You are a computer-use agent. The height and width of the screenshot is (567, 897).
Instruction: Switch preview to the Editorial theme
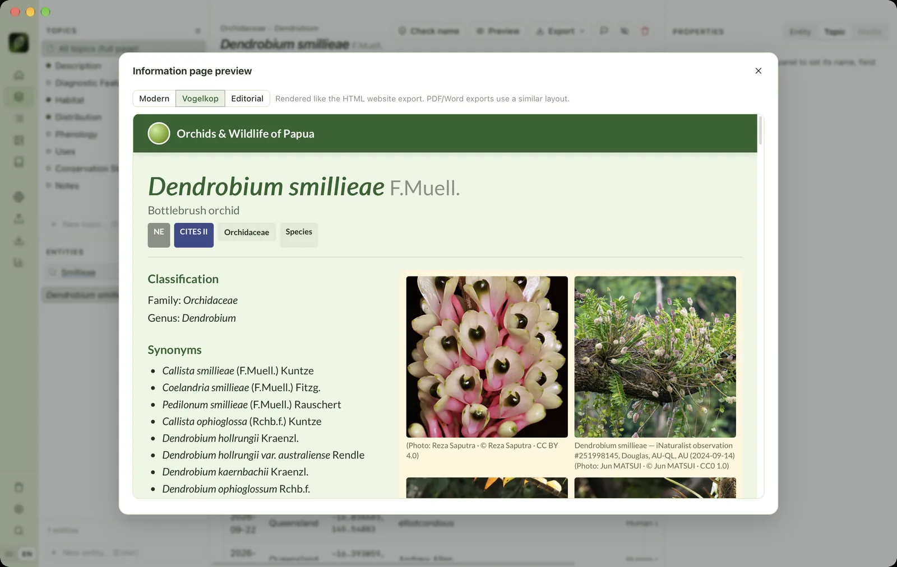pos(247,99)
